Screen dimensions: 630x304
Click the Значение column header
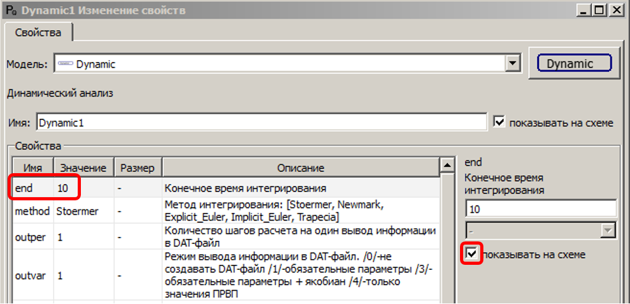pos(84,167)
